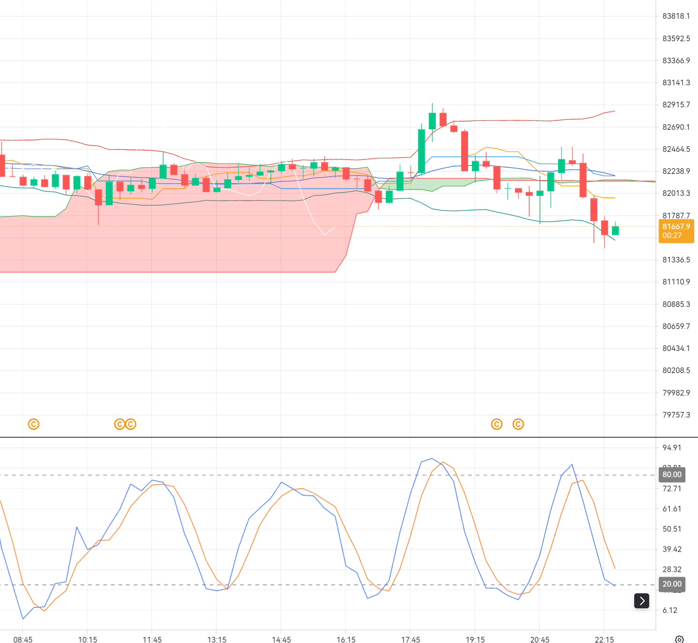Click the 10:15 time axis label
The width and height of the screenshot is (698, 643).
(87, 639)
